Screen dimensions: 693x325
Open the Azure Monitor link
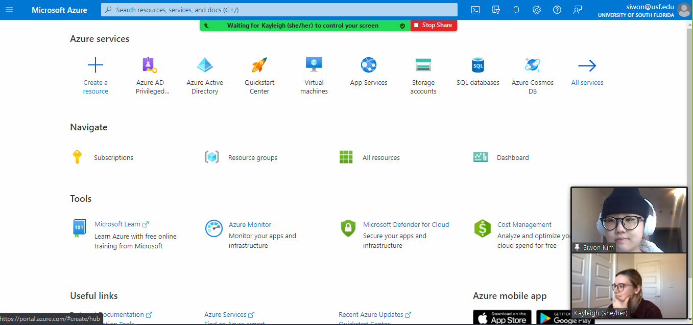[x=250, y=224]
